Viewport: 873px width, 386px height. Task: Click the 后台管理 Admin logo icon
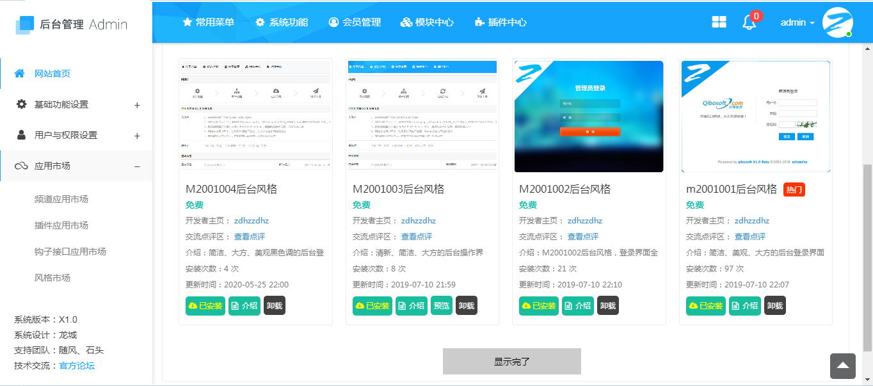(x=24, y=24)
